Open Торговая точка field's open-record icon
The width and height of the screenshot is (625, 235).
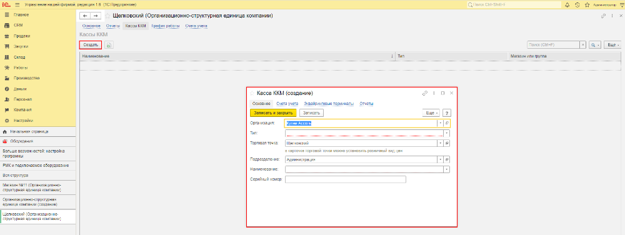click(447, 142)
